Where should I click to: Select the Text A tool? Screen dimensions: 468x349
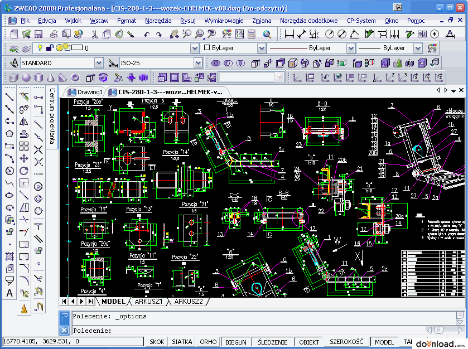[9, 293]
